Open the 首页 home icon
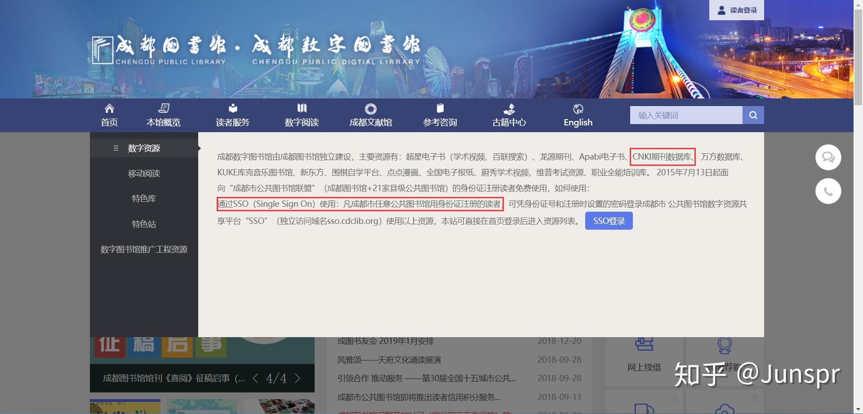The height and width of the screenshot is (414, 863). pyautogui.click(x=109, y=108)
